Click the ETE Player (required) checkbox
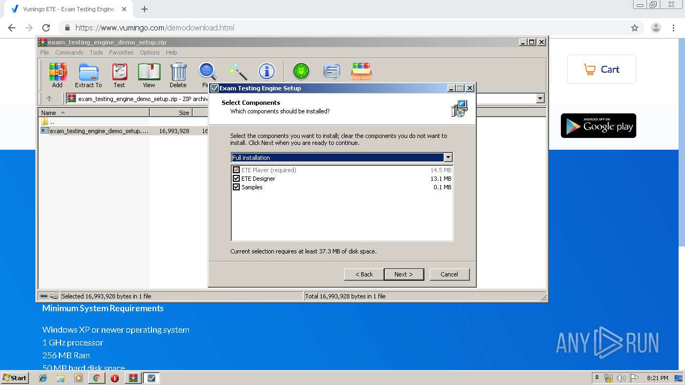Viewport: 685px width, 385px height. coord(236,170)
